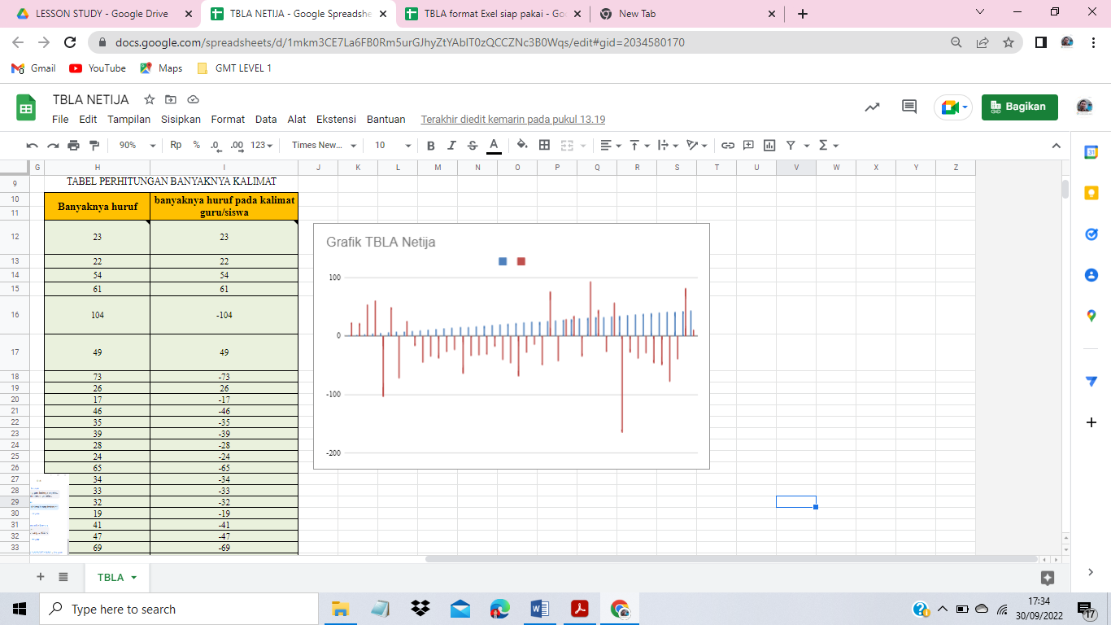Open the 90% zoom dropdown

tap(137, 146)
